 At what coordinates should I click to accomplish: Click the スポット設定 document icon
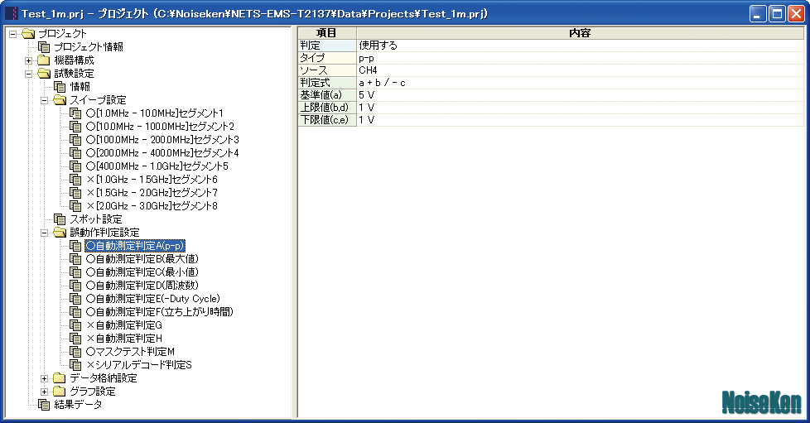click(x=60, y=219)
